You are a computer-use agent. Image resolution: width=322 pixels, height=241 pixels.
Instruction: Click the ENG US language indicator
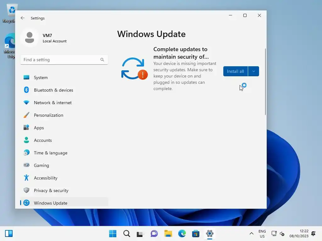pyautogui.click(x=262, y=233)
